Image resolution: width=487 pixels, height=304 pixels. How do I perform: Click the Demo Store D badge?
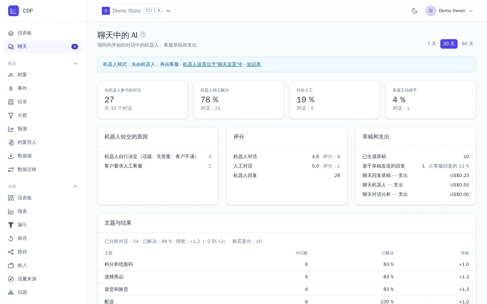coord(106,11)
